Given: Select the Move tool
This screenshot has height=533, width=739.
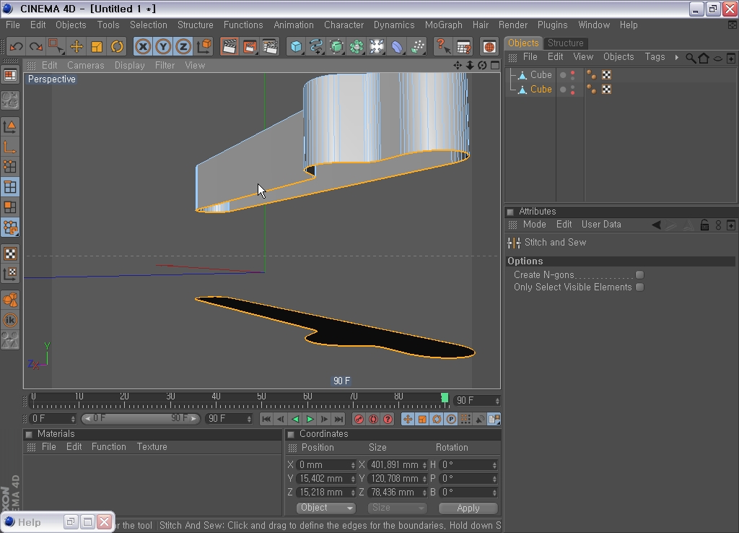Looking at the screenshot, I should (76, 46).
